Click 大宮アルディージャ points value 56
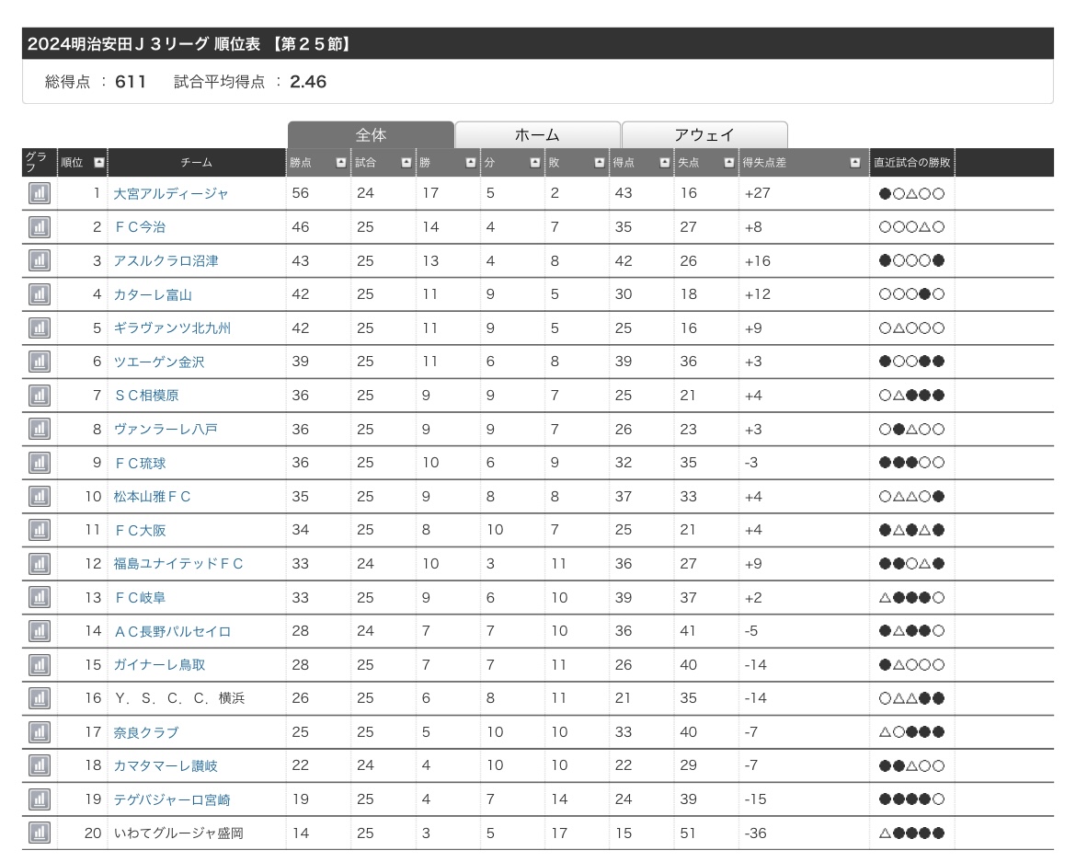The height and width of the screenshot is (862, 1076). point(301,193)
